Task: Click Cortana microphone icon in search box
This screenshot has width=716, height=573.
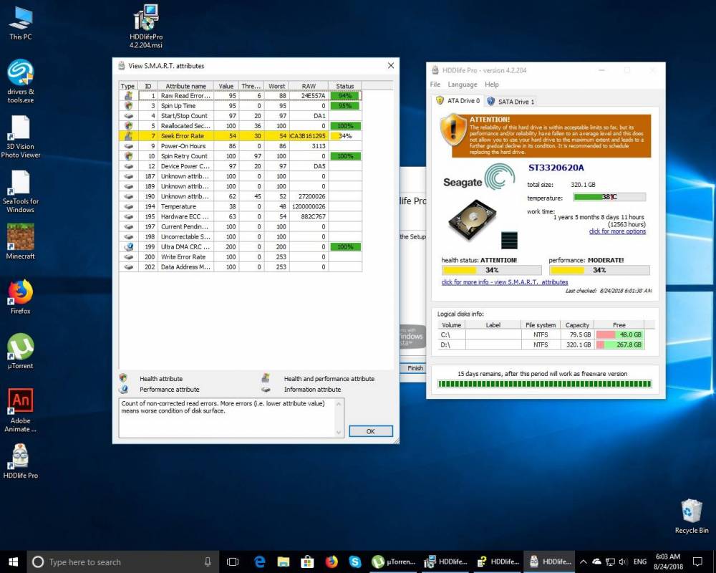Action: (208, 562)
